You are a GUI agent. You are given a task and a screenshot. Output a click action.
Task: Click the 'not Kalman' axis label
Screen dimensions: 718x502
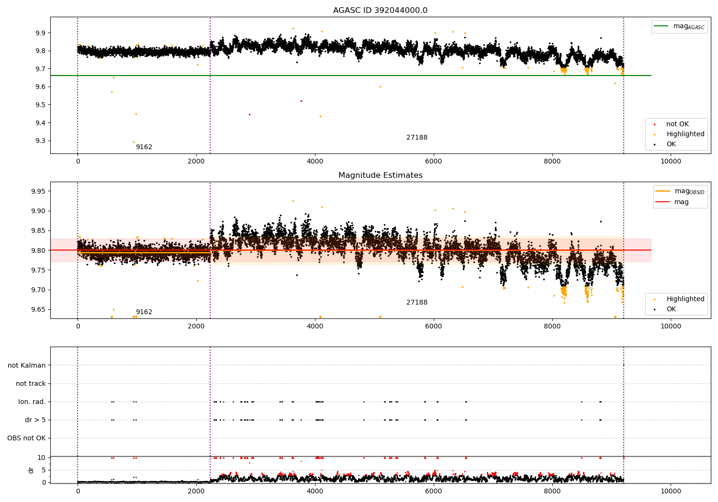27,365
